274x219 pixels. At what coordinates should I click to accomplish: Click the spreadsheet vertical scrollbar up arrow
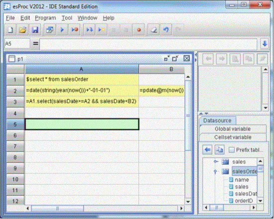188,77
